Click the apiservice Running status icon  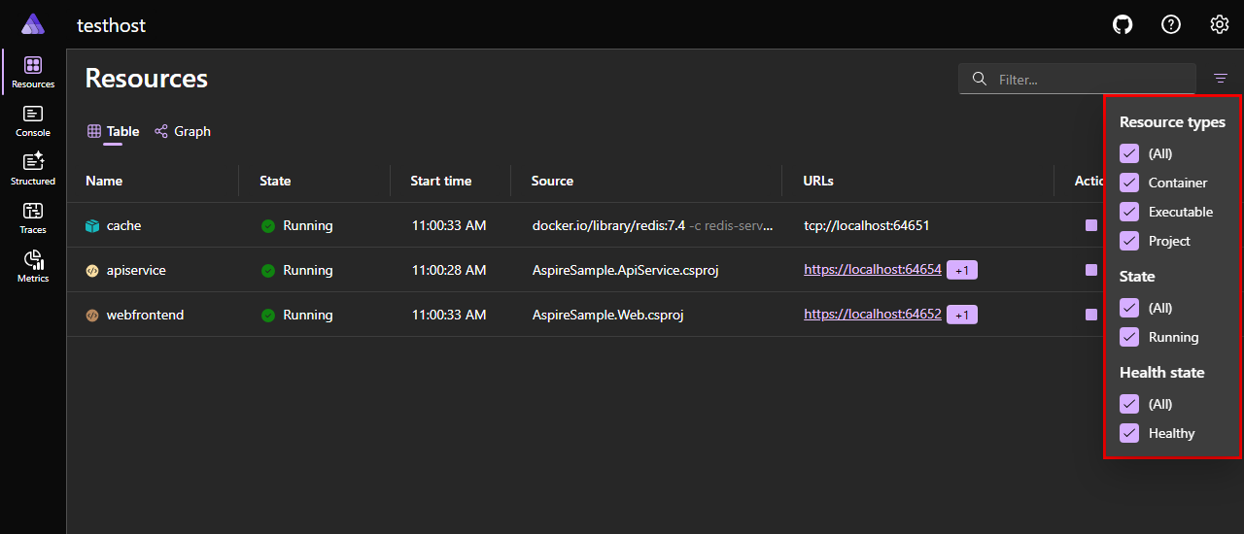tap(268, 270)
